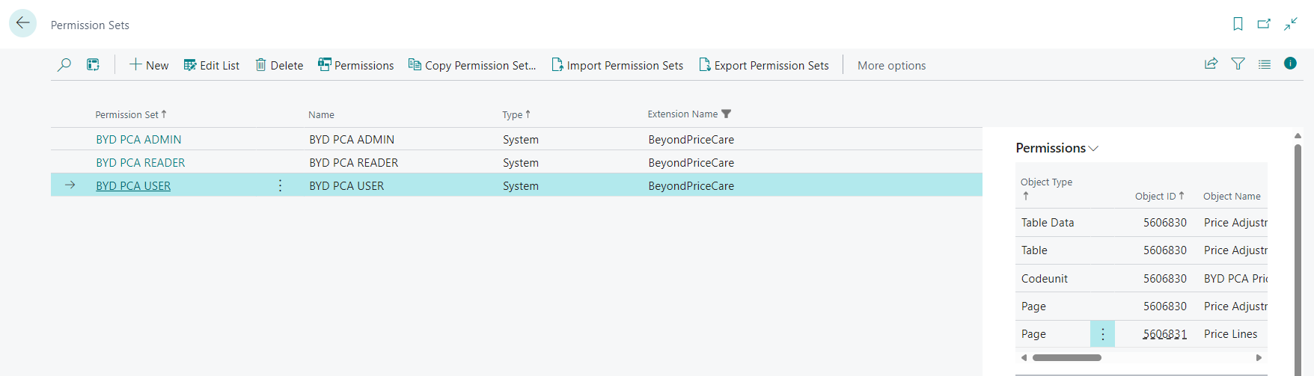Bookmark this page with the bookmark icon

click(1238, 24)
